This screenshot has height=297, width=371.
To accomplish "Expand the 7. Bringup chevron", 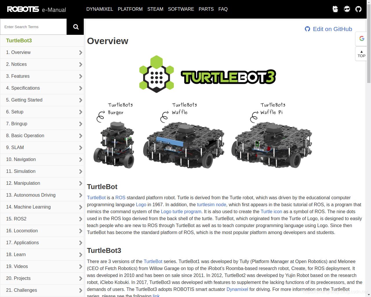I will point(81,124).
